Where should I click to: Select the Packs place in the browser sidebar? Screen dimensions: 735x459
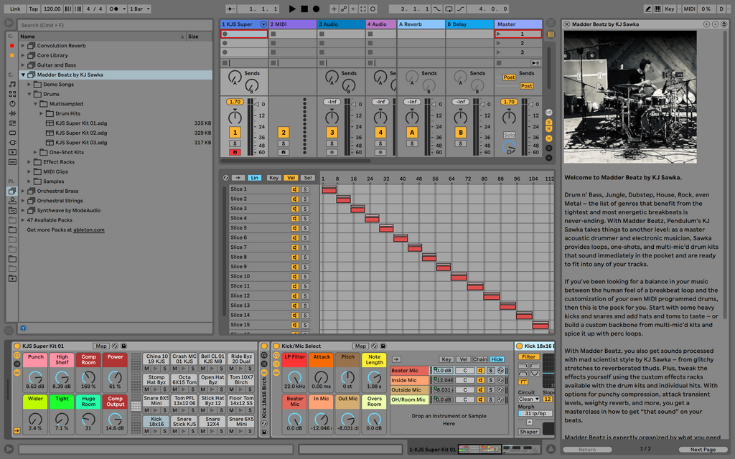[x=12, y=191]
